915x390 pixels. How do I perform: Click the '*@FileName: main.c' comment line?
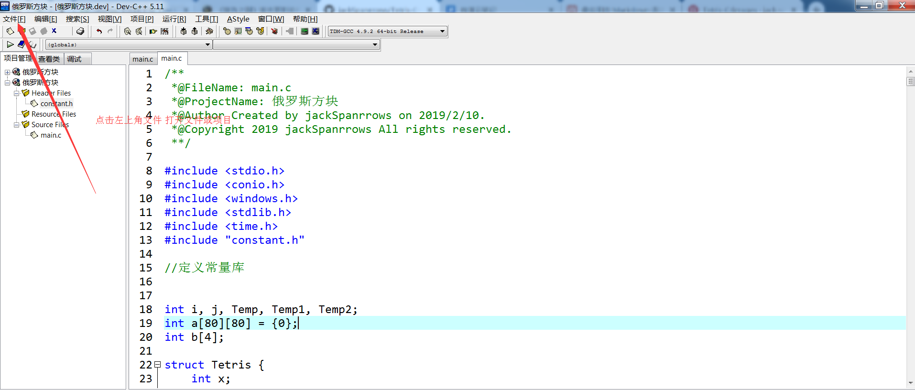tap(231, 88)
